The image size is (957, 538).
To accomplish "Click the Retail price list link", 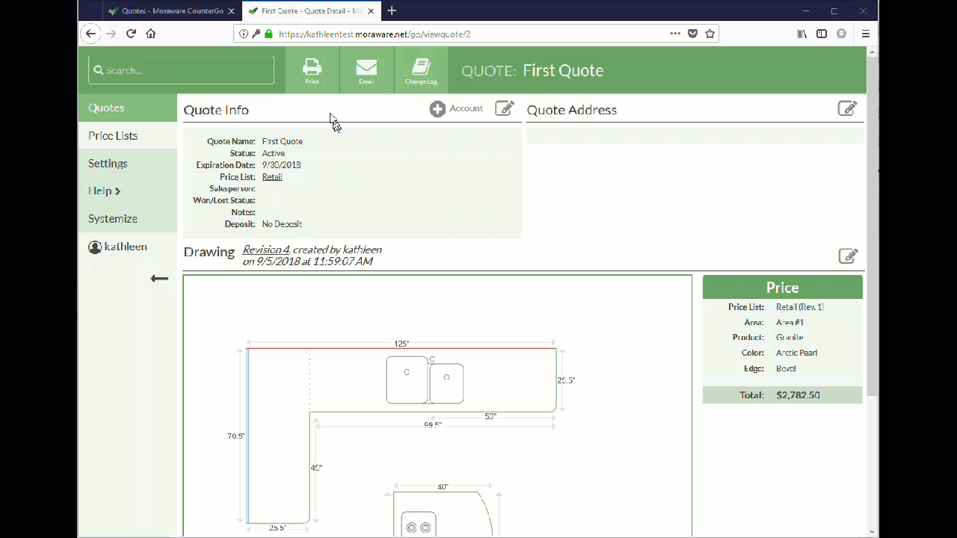I will tap(272, 177).
